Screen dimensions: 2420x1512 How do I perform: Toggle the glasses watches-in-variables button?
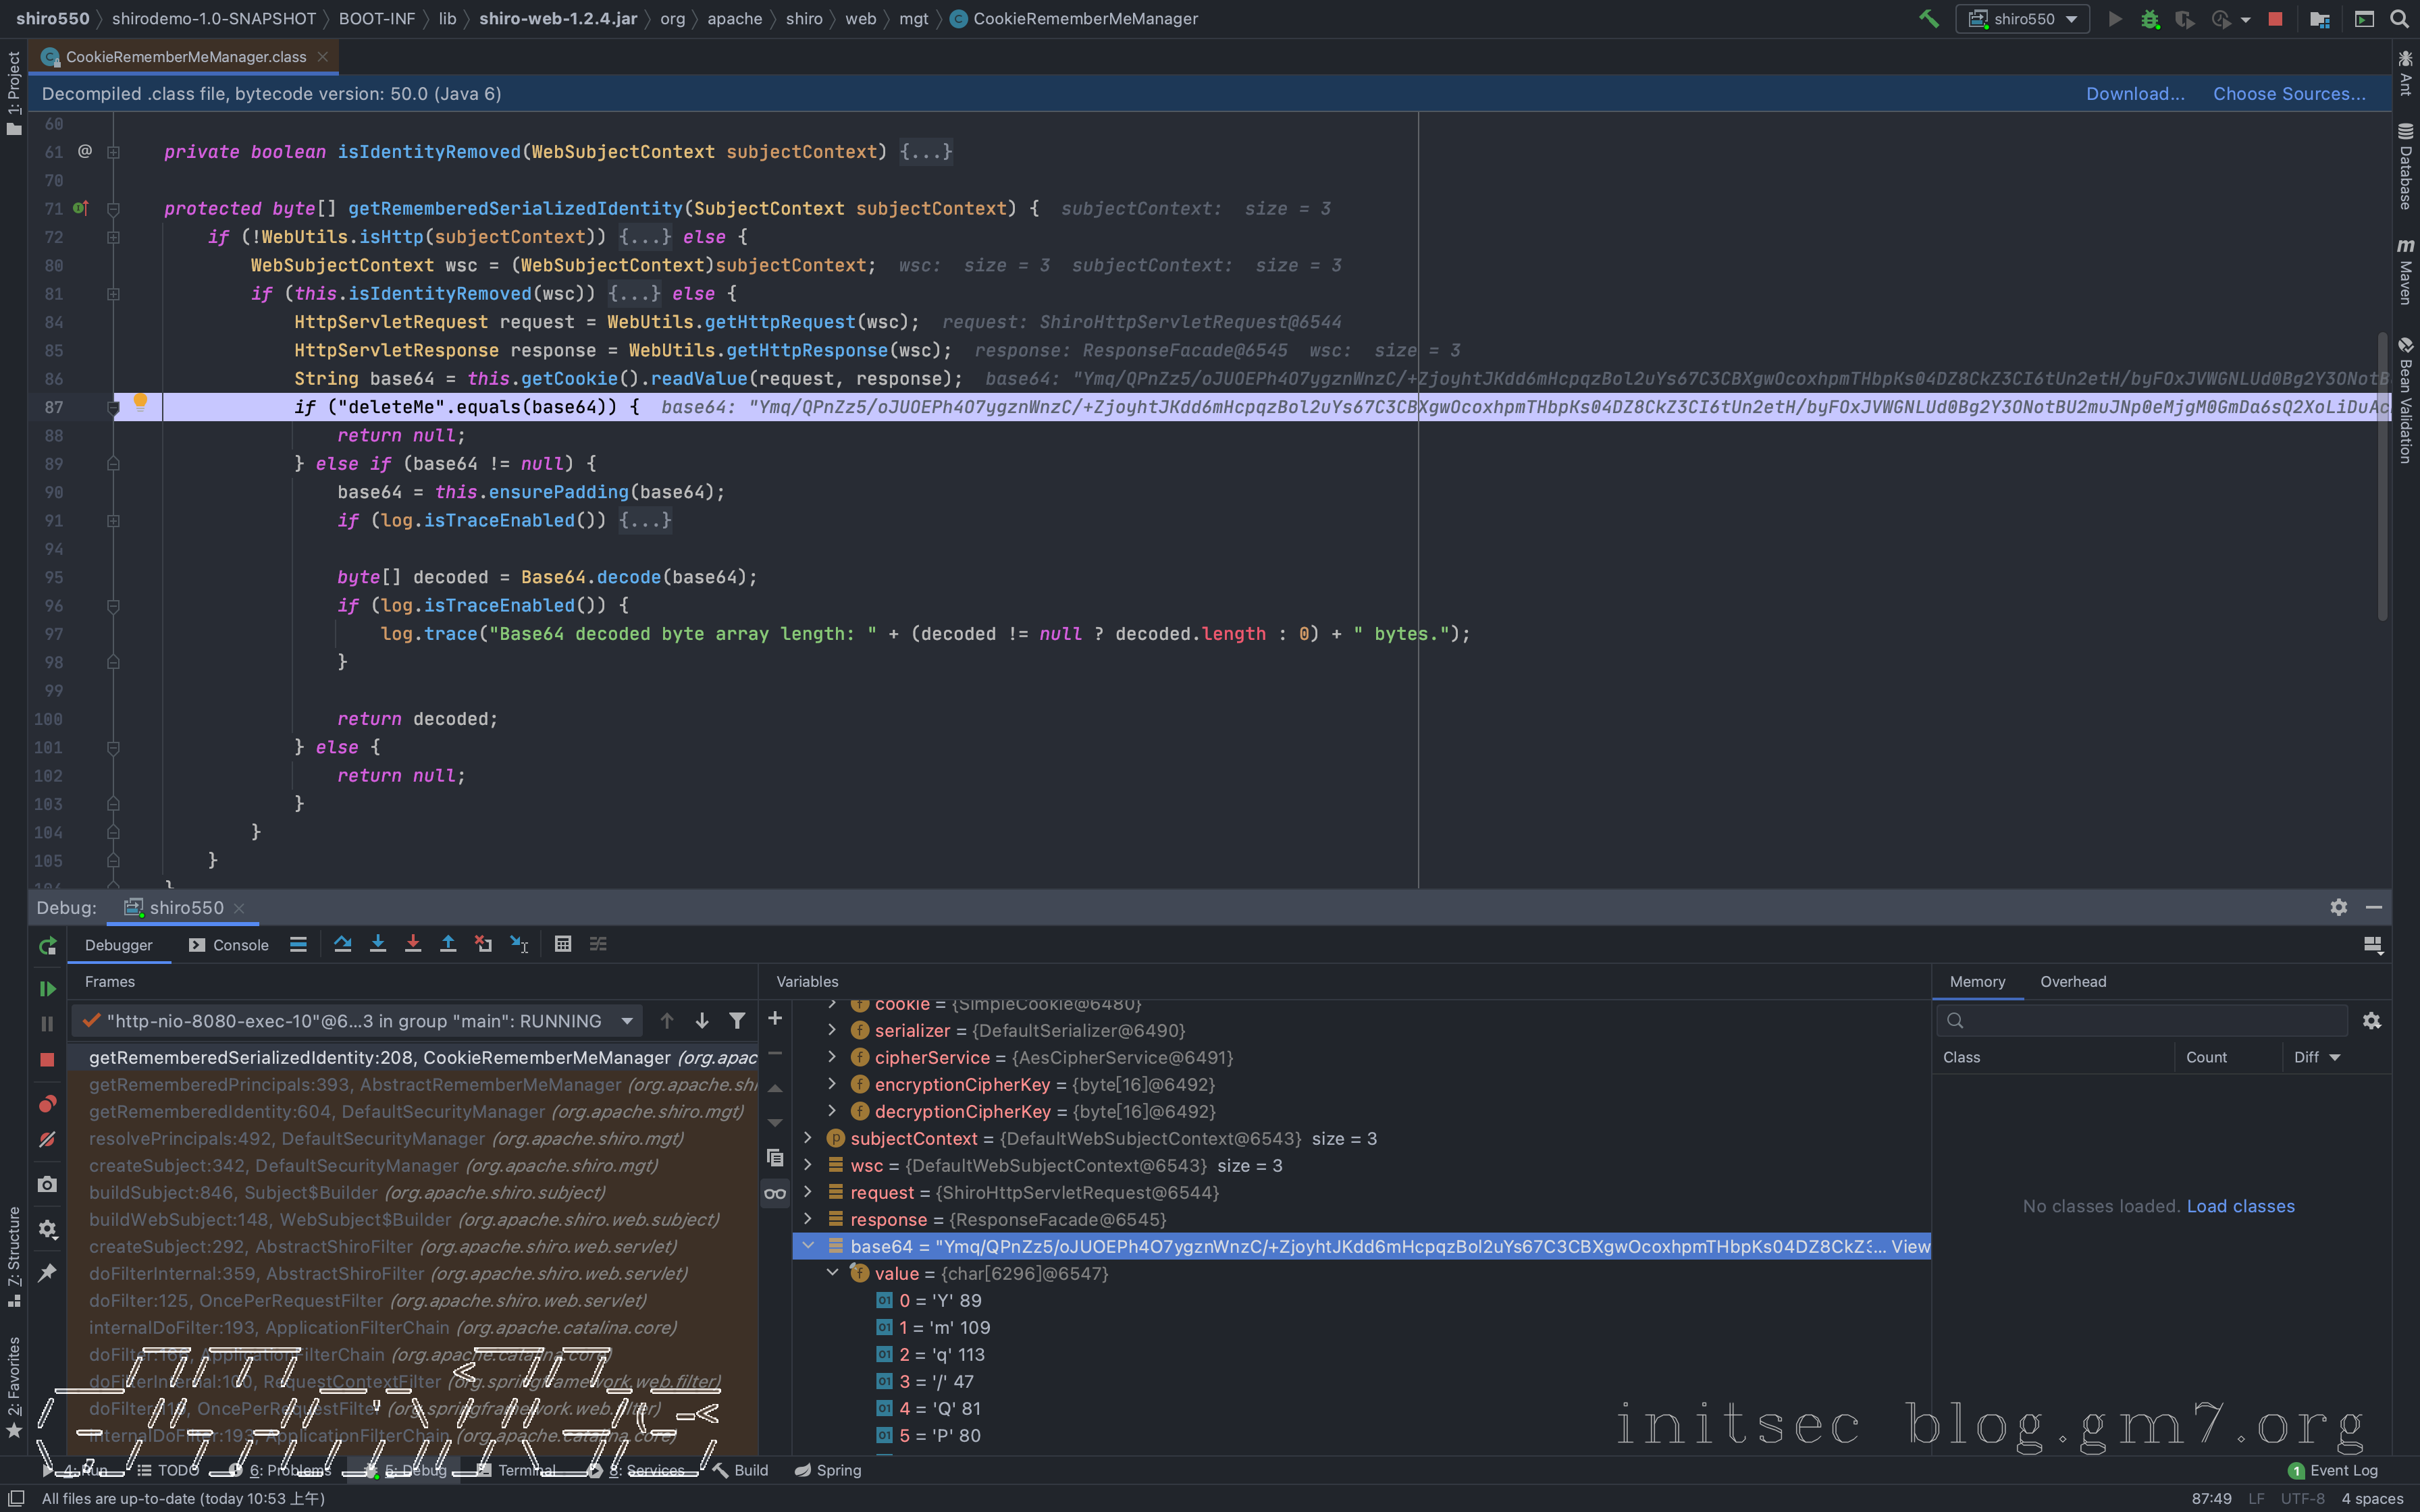[775, 1193]
